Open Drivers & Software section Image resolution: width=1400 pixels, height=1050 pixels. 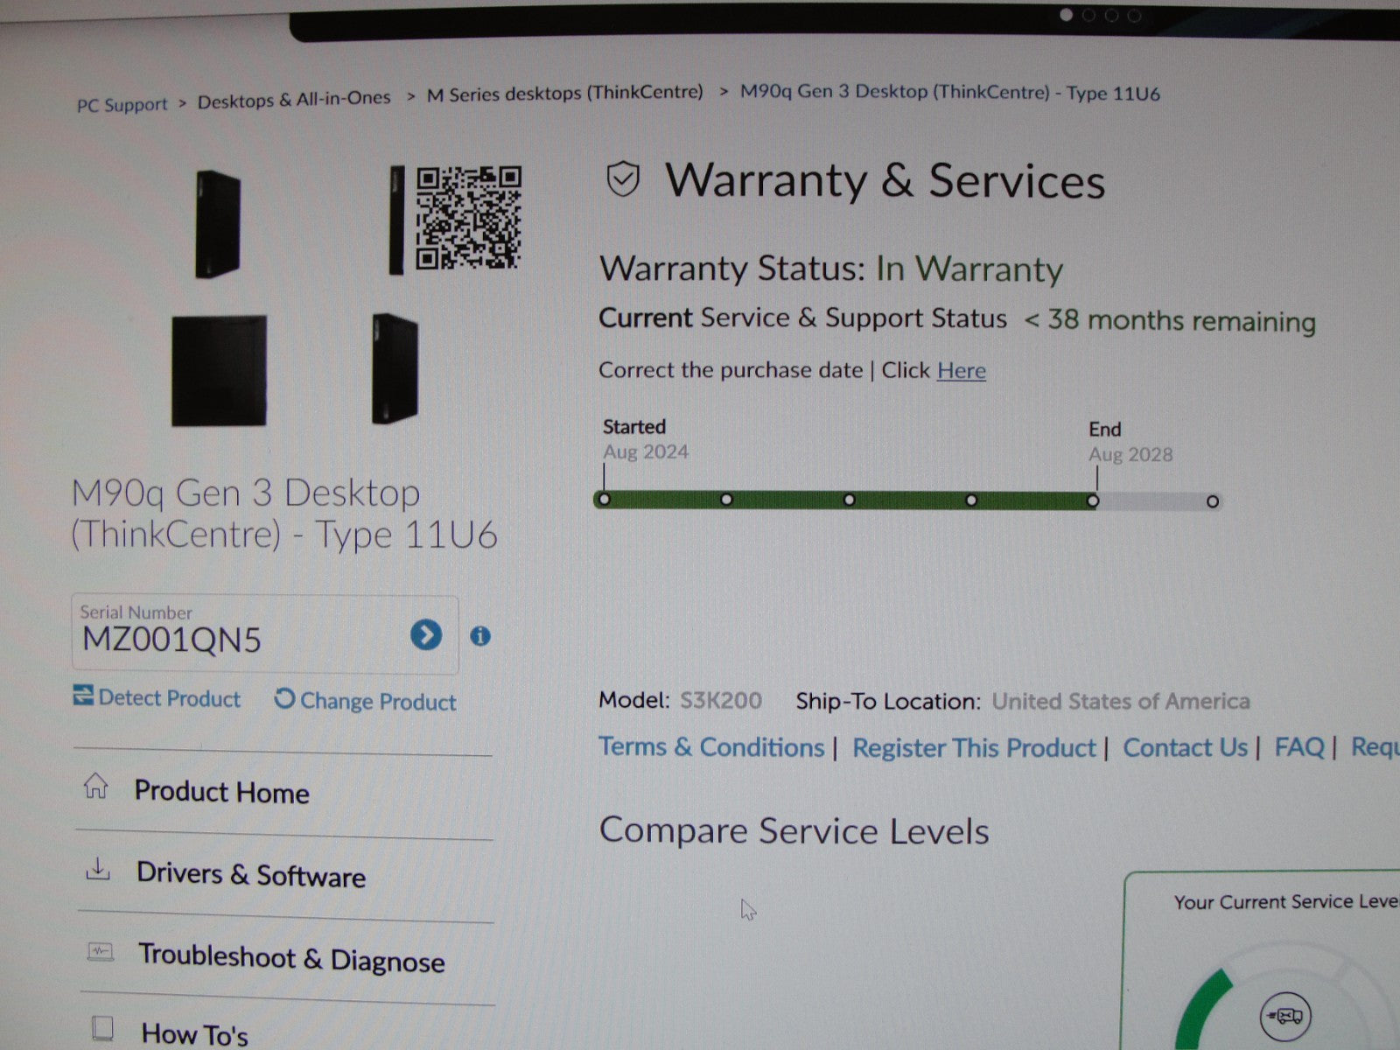(x=250, y=874)
